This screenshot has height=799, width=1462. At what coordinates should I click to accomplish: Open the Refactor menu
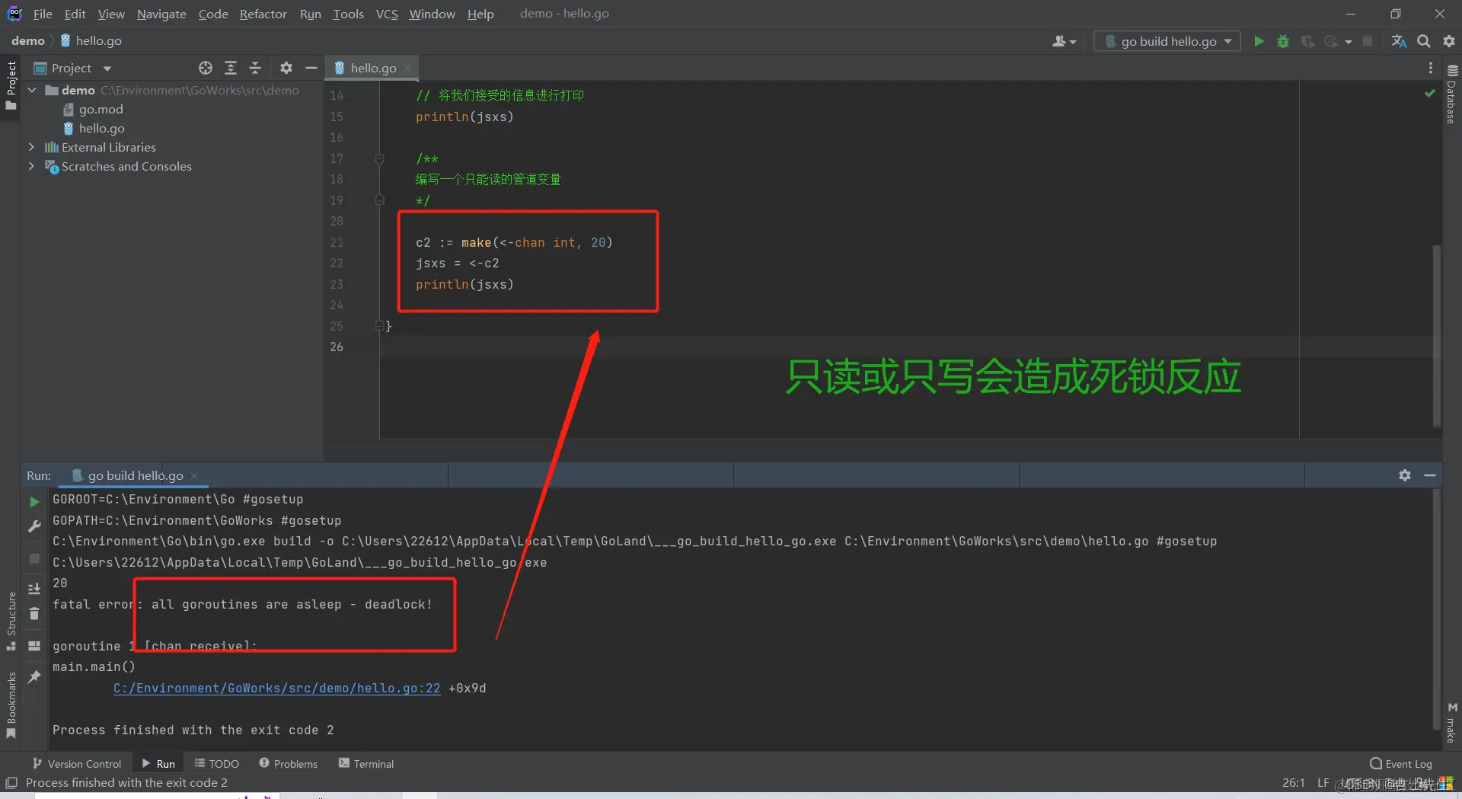263,14
